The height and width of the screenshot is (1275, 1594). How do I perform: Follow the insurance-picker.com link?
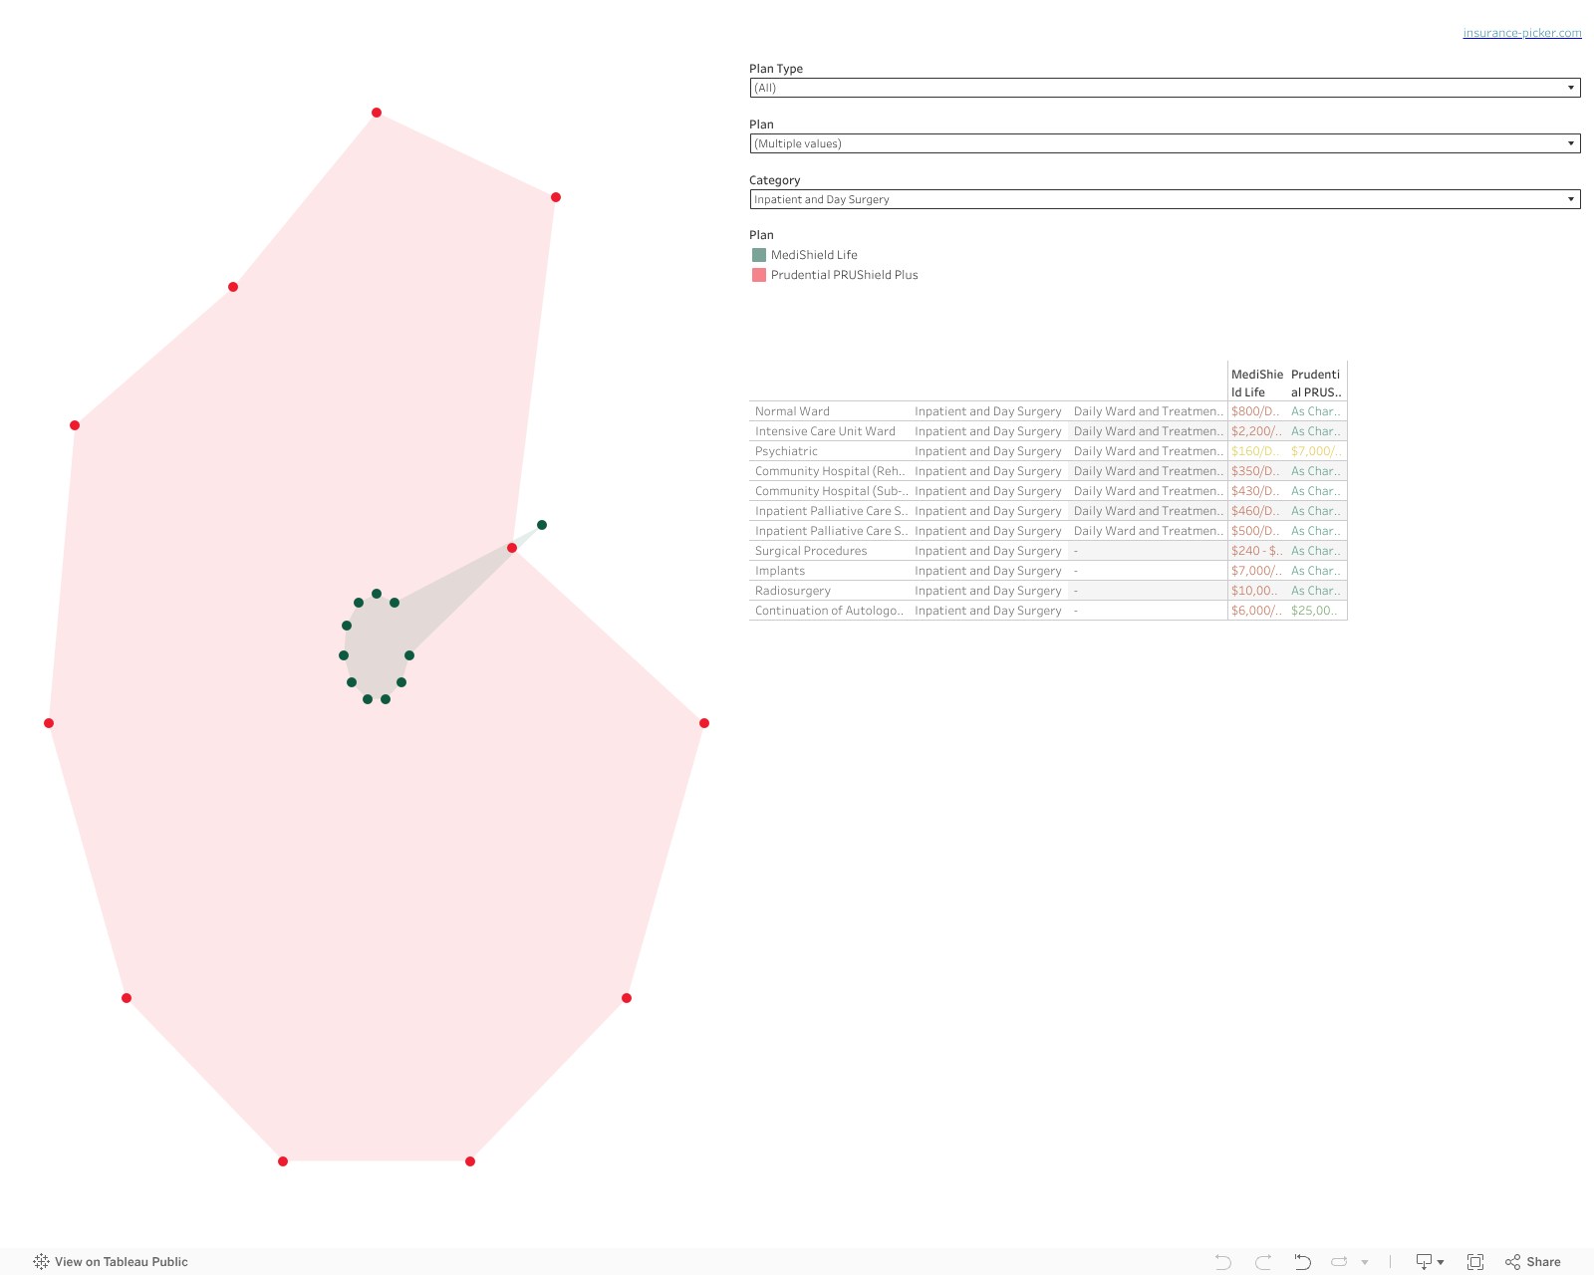click(1522, 33)
